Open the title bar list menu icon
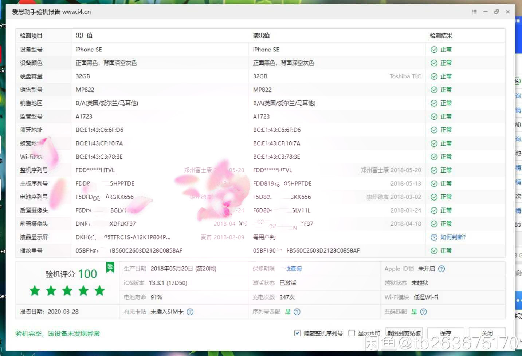The image size is (522, 356). [x=474, y=12]
